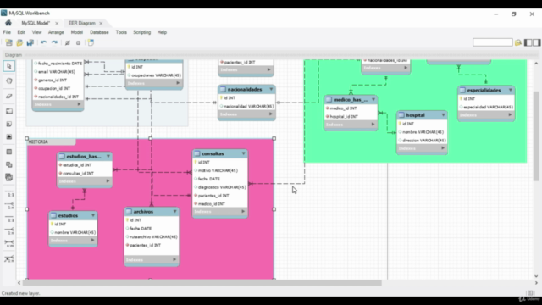
Task: Choose relationship using existing columns tool
Action: pos(9,258)
